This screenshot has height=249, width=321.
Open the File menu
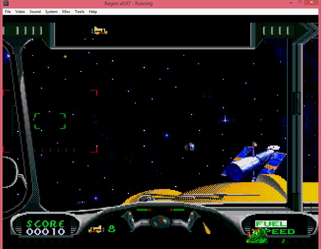(8, 11)
